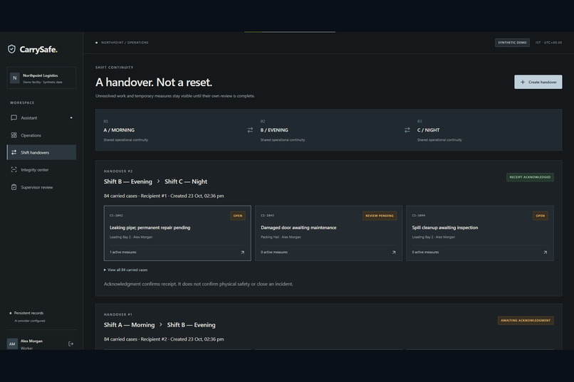Click the Alex Morgan user name in the sidebar
The width and height of the screenshot is (574, 382).
click(31, 341)
